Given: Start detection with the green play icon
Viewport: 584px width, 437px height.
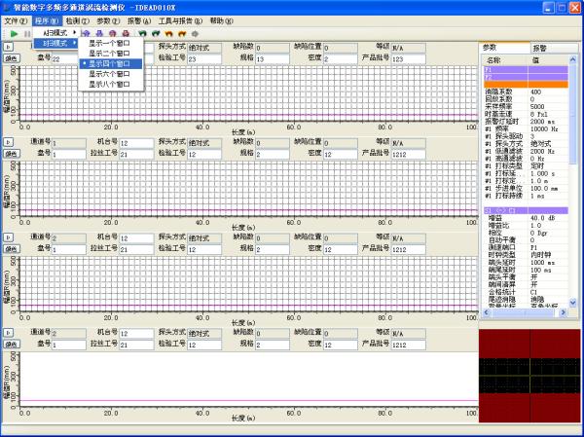Looking at the screenshot, I should coord(15,34).
